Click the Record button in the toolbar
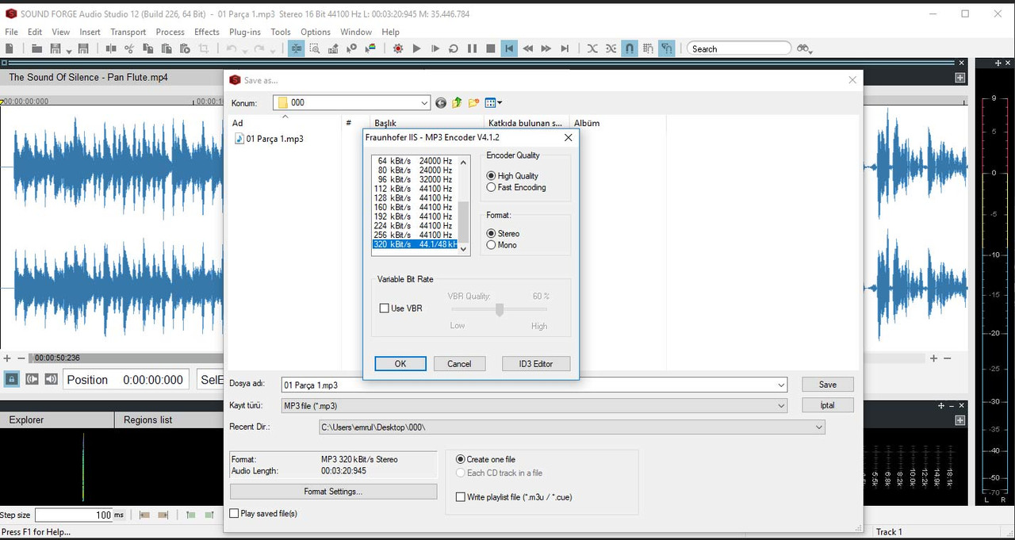Screen dimensions: 1015x540 398,48
